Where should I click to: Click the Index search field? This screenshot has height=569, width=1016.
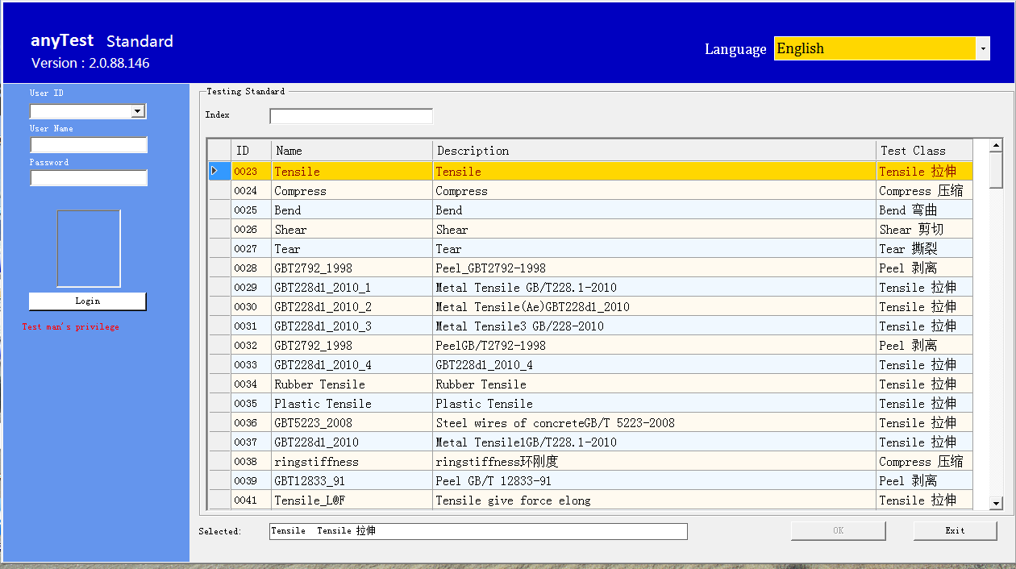click(351, 116)
